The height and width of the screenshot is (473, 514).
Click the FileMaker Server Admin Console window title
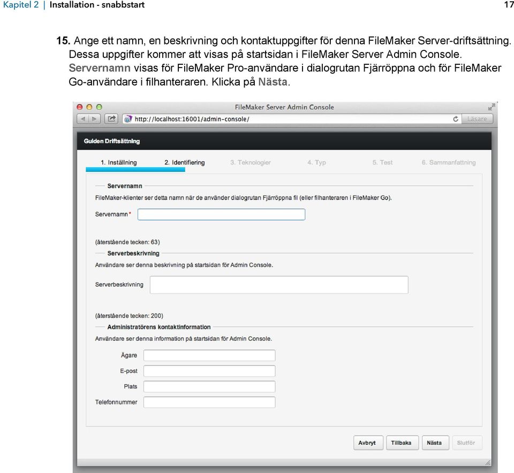284,107
